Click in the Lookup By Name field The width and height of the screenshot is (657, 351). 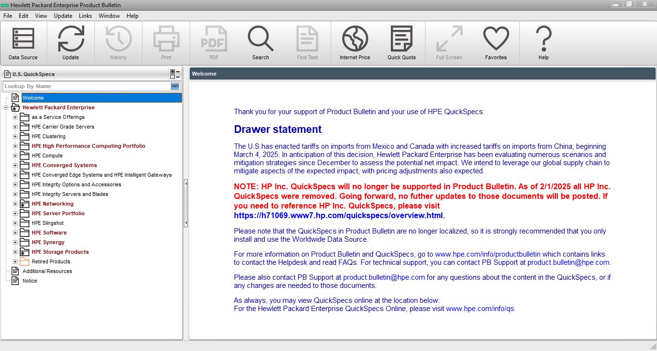pos(87,86)
